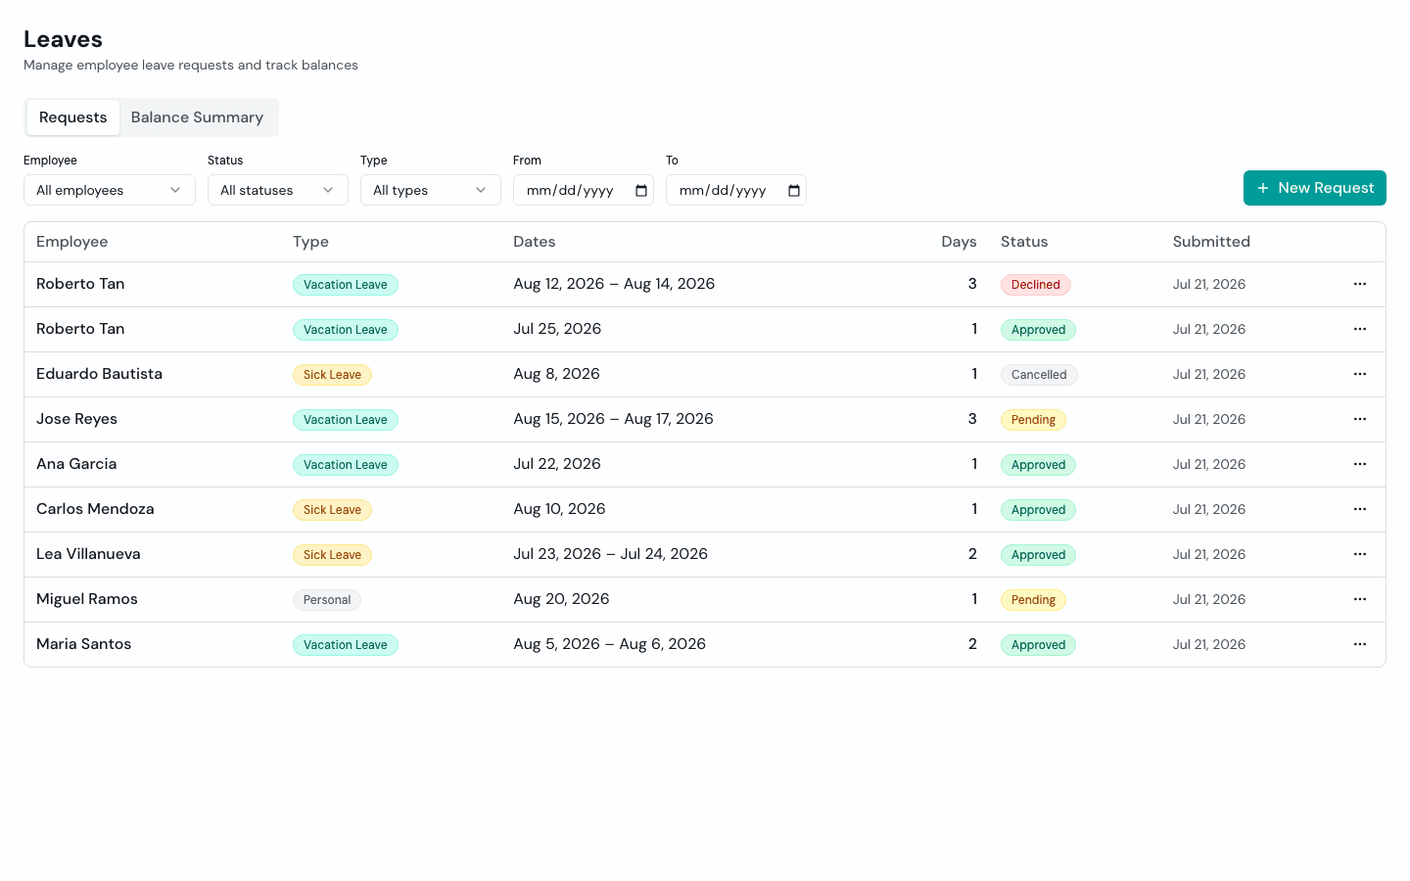Screen dimensions: 1410x881
Task: Open row actions for Jose Reyes
Action: 1360,419
